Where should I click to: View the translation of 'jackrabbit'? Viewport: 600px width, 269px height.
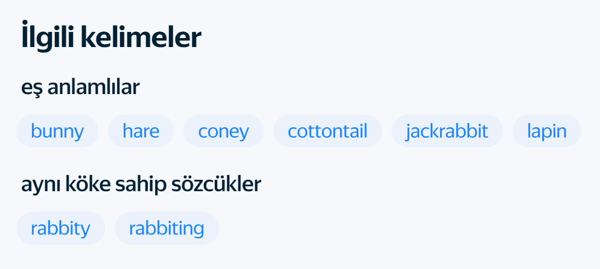pyautogui.click(x=447, y=131)
